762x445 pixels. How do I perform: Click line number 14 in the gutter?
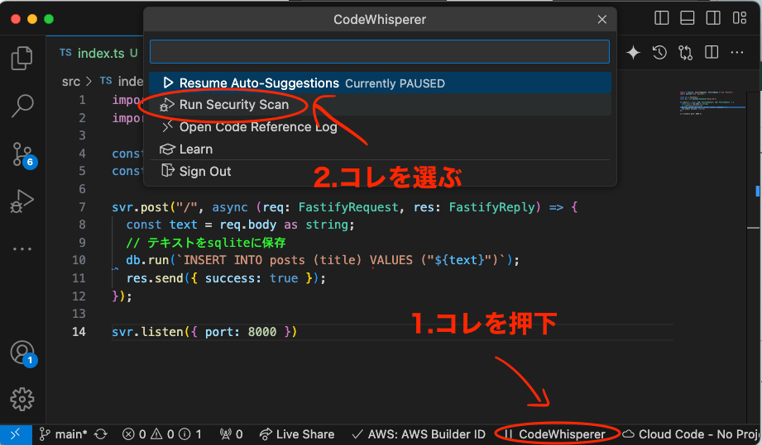[x=79, y=332]
